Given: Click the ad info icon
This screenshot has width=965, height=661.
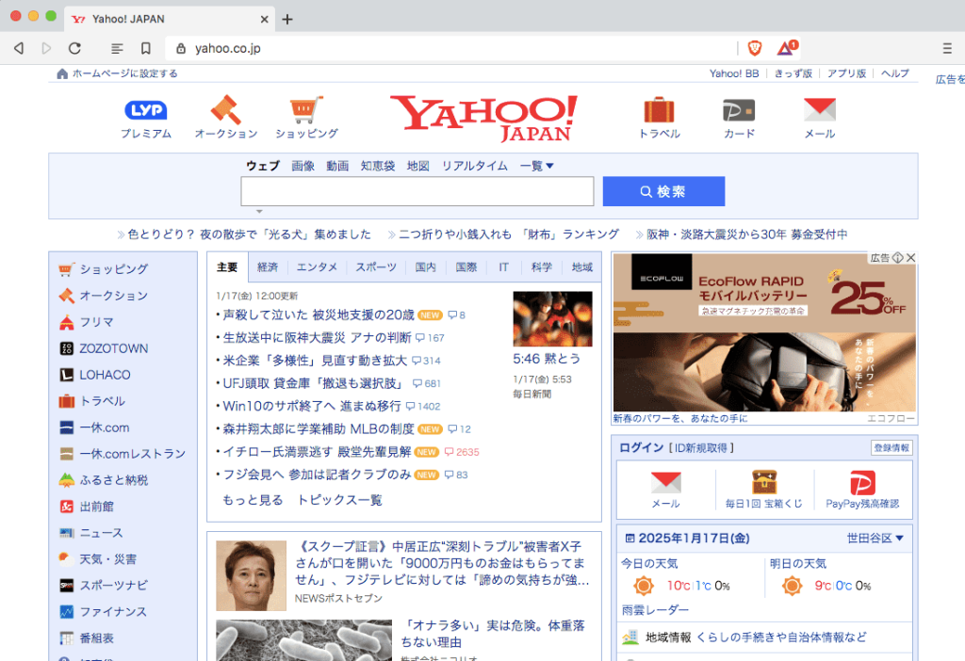Looking at the screenshot, I should pyautogui.click(x=898, y=258).
